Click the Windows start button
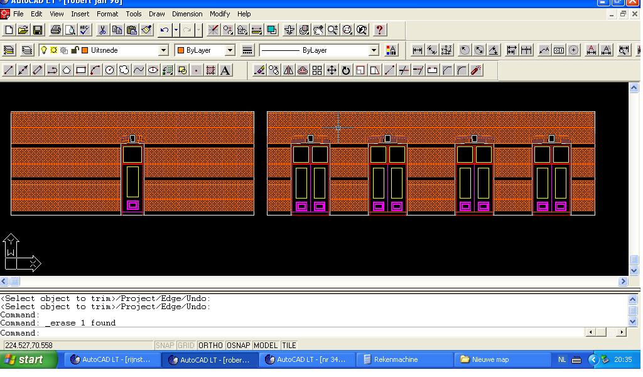Image resolution: width=643 pixels, height=377 pixels. [28, 360]
